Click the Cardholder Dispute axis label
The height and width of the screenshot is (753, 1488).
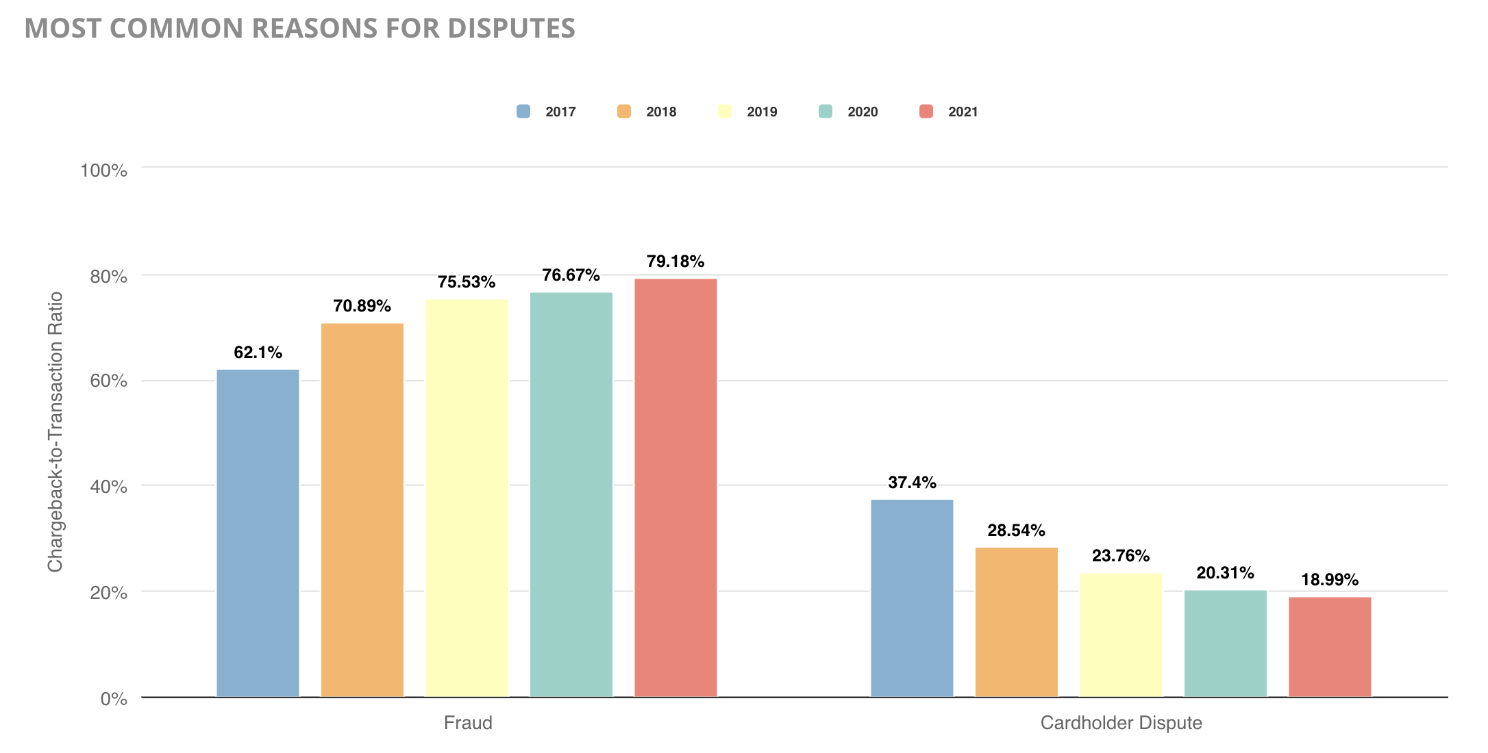1121,723
